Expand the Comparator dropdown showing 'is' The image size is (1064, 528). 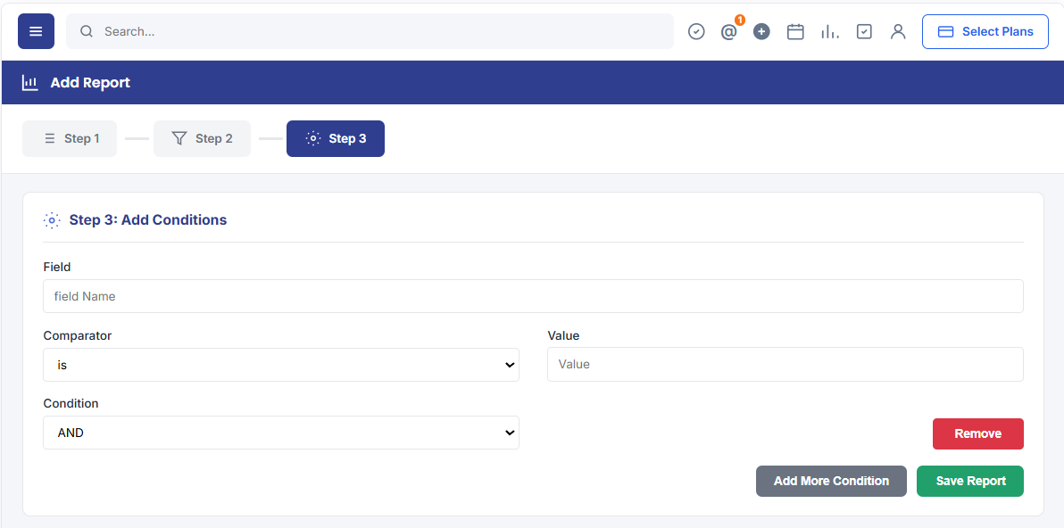[281, 365]
